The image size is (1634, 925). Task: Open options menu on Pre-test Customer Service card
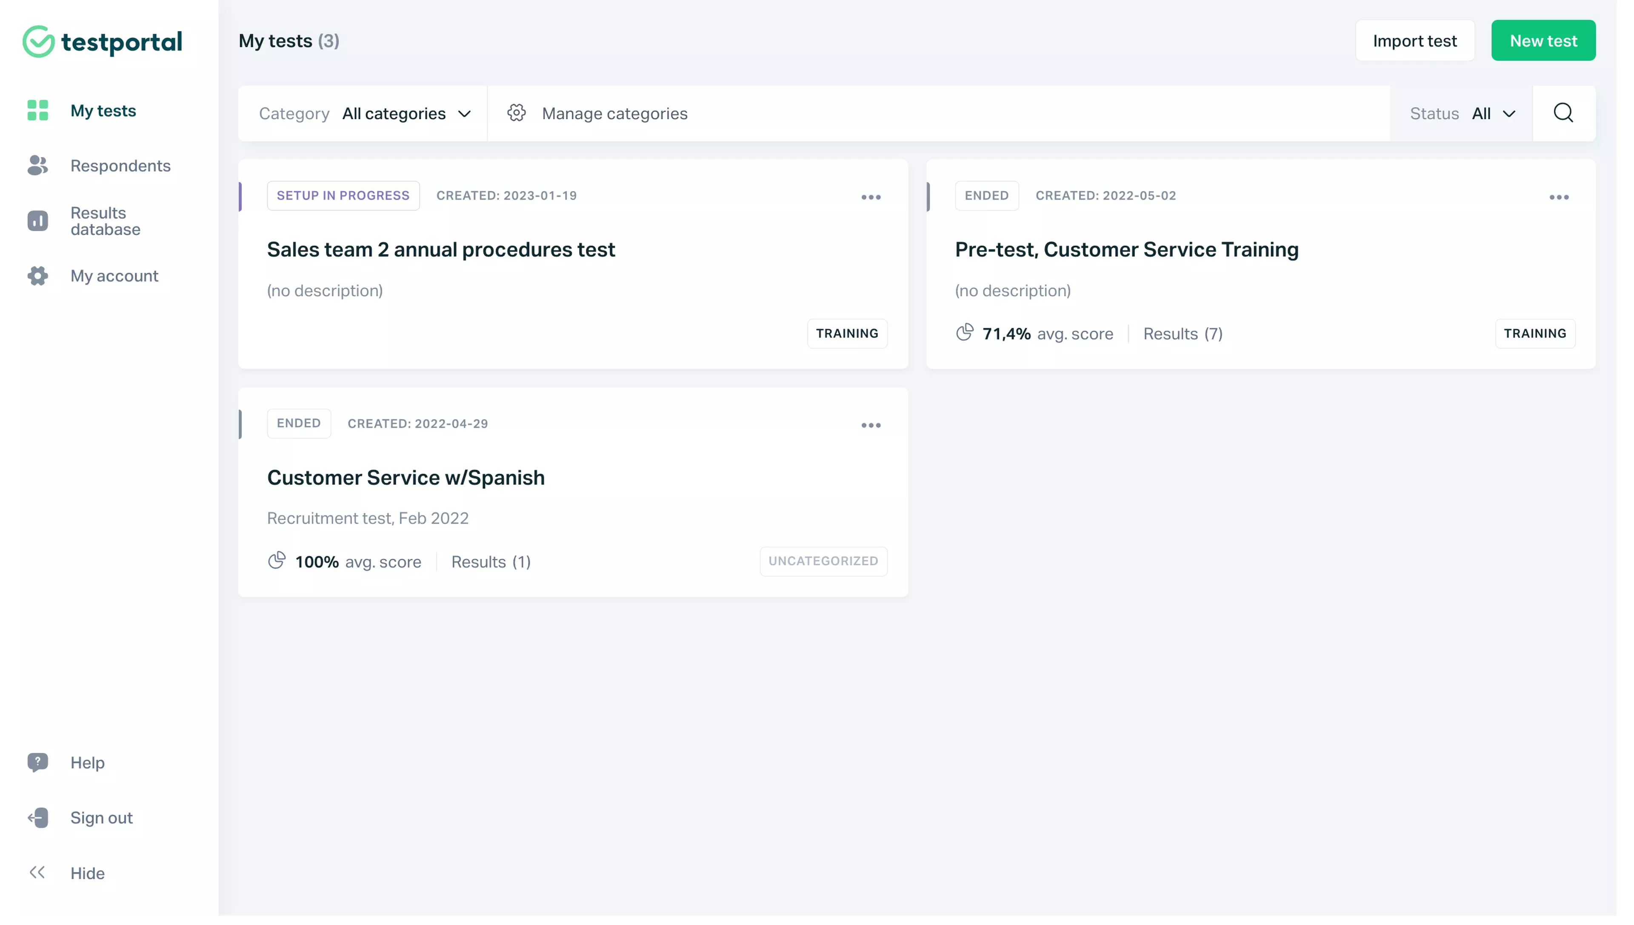[x=1560, y=197]
